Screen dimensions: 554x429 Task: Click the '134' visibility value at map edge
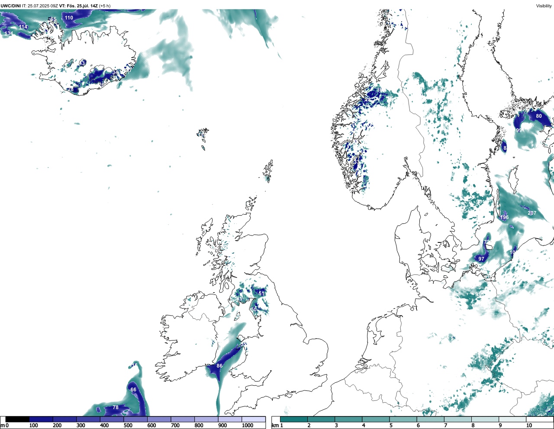(x=9, y=33)
